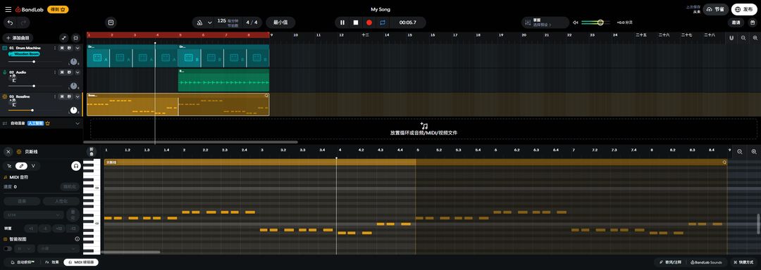This screenshot has height=270, width=761.
Task: Select the V velocity tool
Action: (34, 166)
